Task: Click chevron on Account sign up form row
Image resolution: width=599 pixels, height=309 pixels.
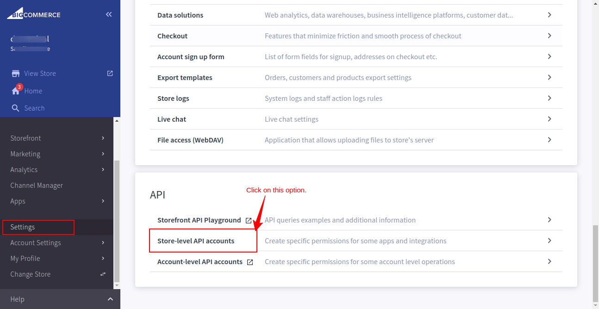Action: click(x=549, y=56)
